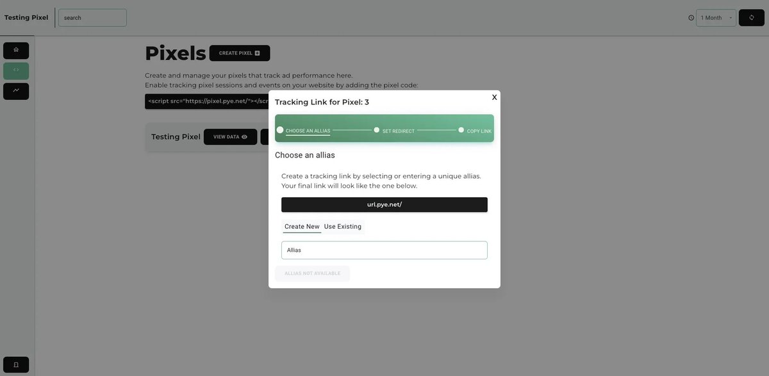Click the bookmark icon at sidebar bottom
Screen dimensions: 769x376
coord(16,364)
